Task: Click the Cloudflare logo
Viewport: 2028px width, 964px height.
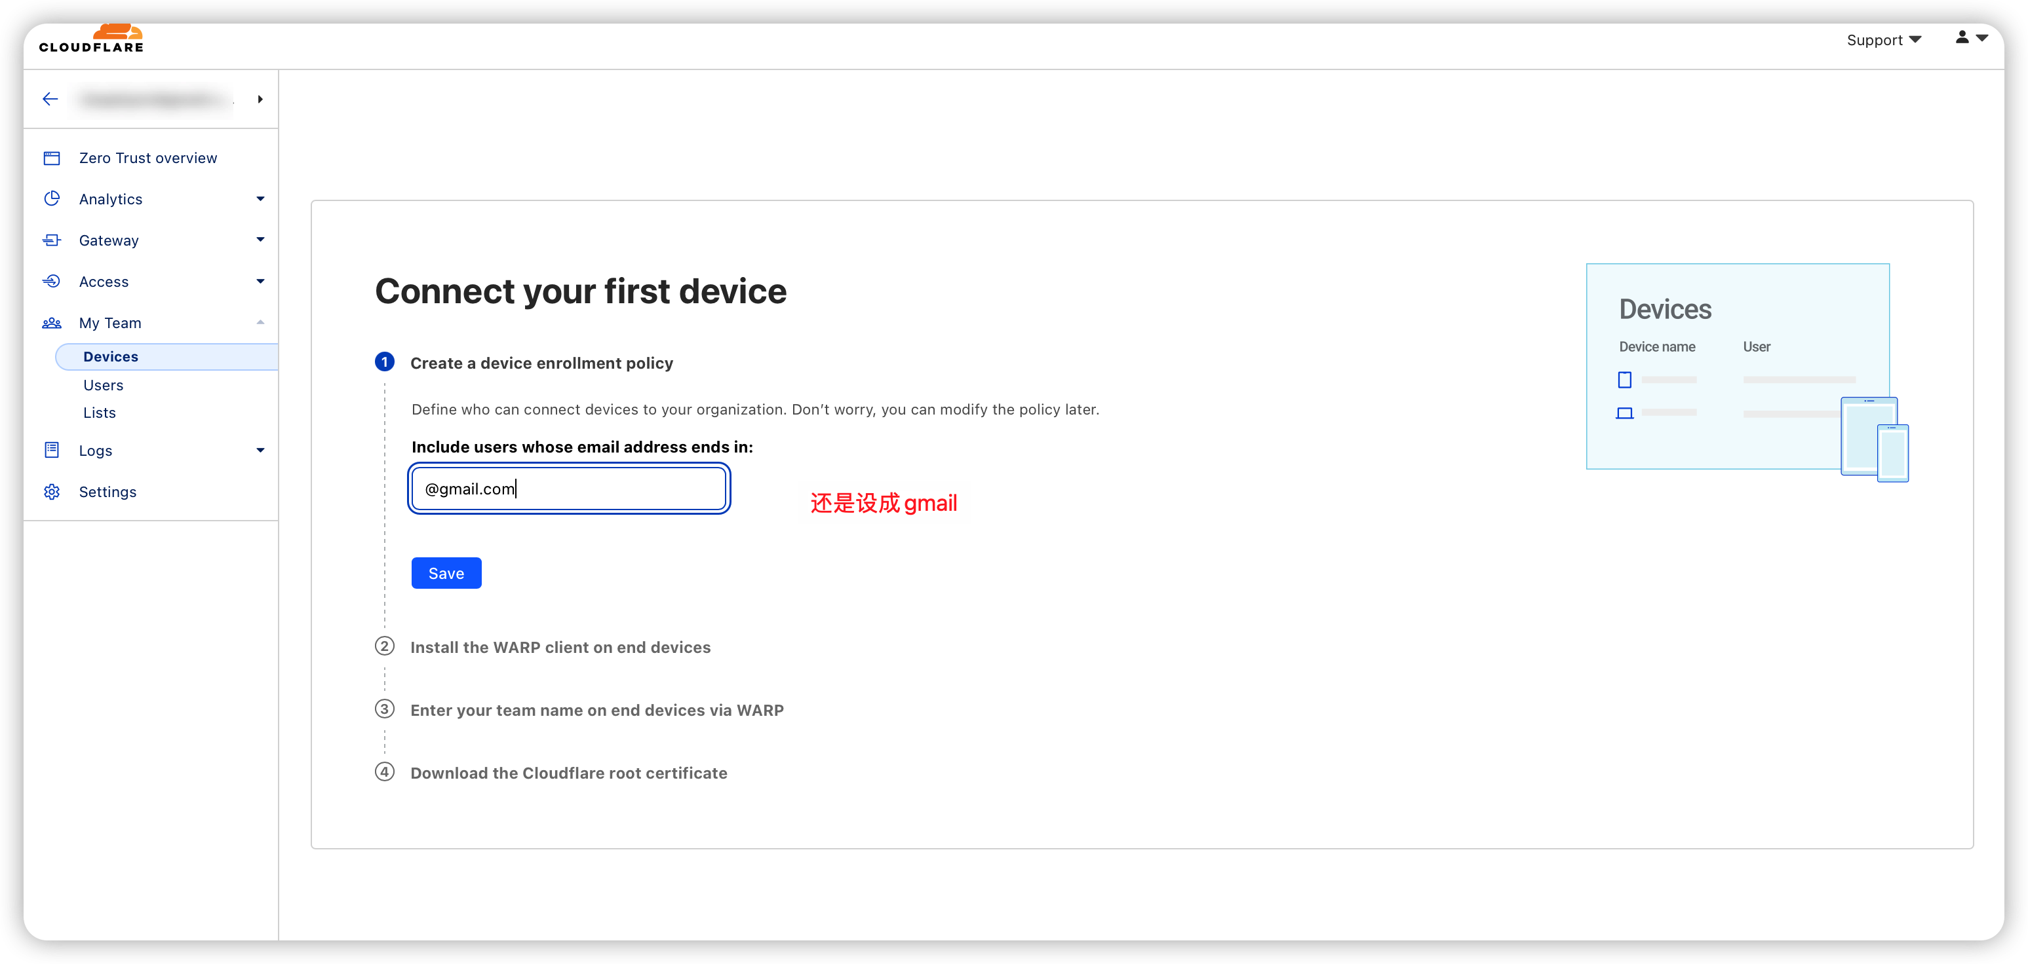Action: coord(91,39)
